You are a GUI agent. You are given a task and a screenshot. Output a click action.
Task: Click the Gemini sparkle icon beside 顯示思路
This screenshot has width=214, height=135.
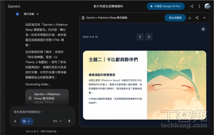click(17, 14)
